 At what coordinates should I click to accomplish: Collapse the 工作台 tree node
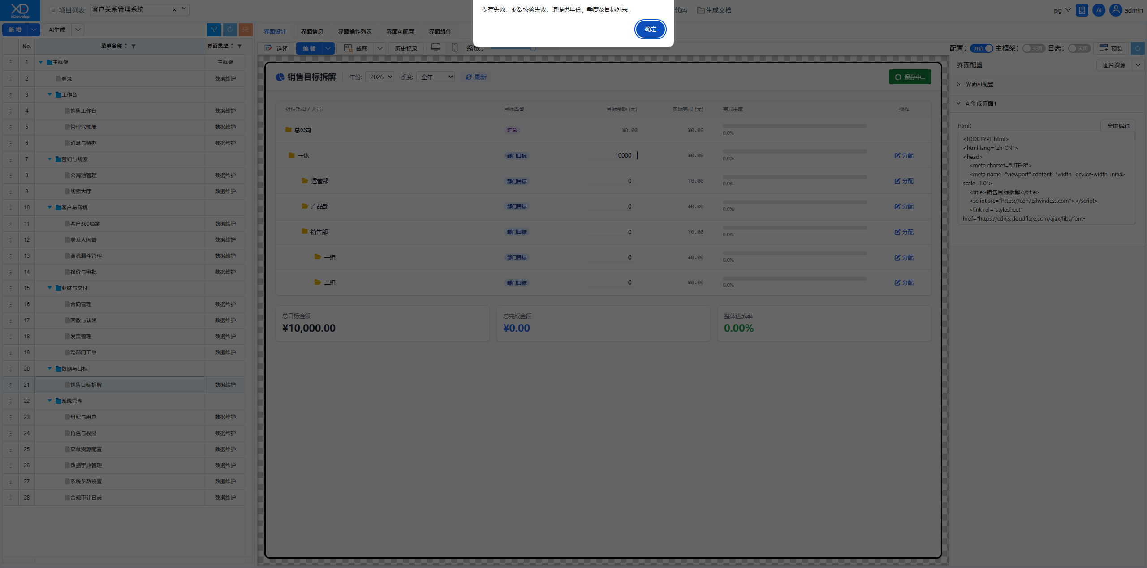(50, 94)
